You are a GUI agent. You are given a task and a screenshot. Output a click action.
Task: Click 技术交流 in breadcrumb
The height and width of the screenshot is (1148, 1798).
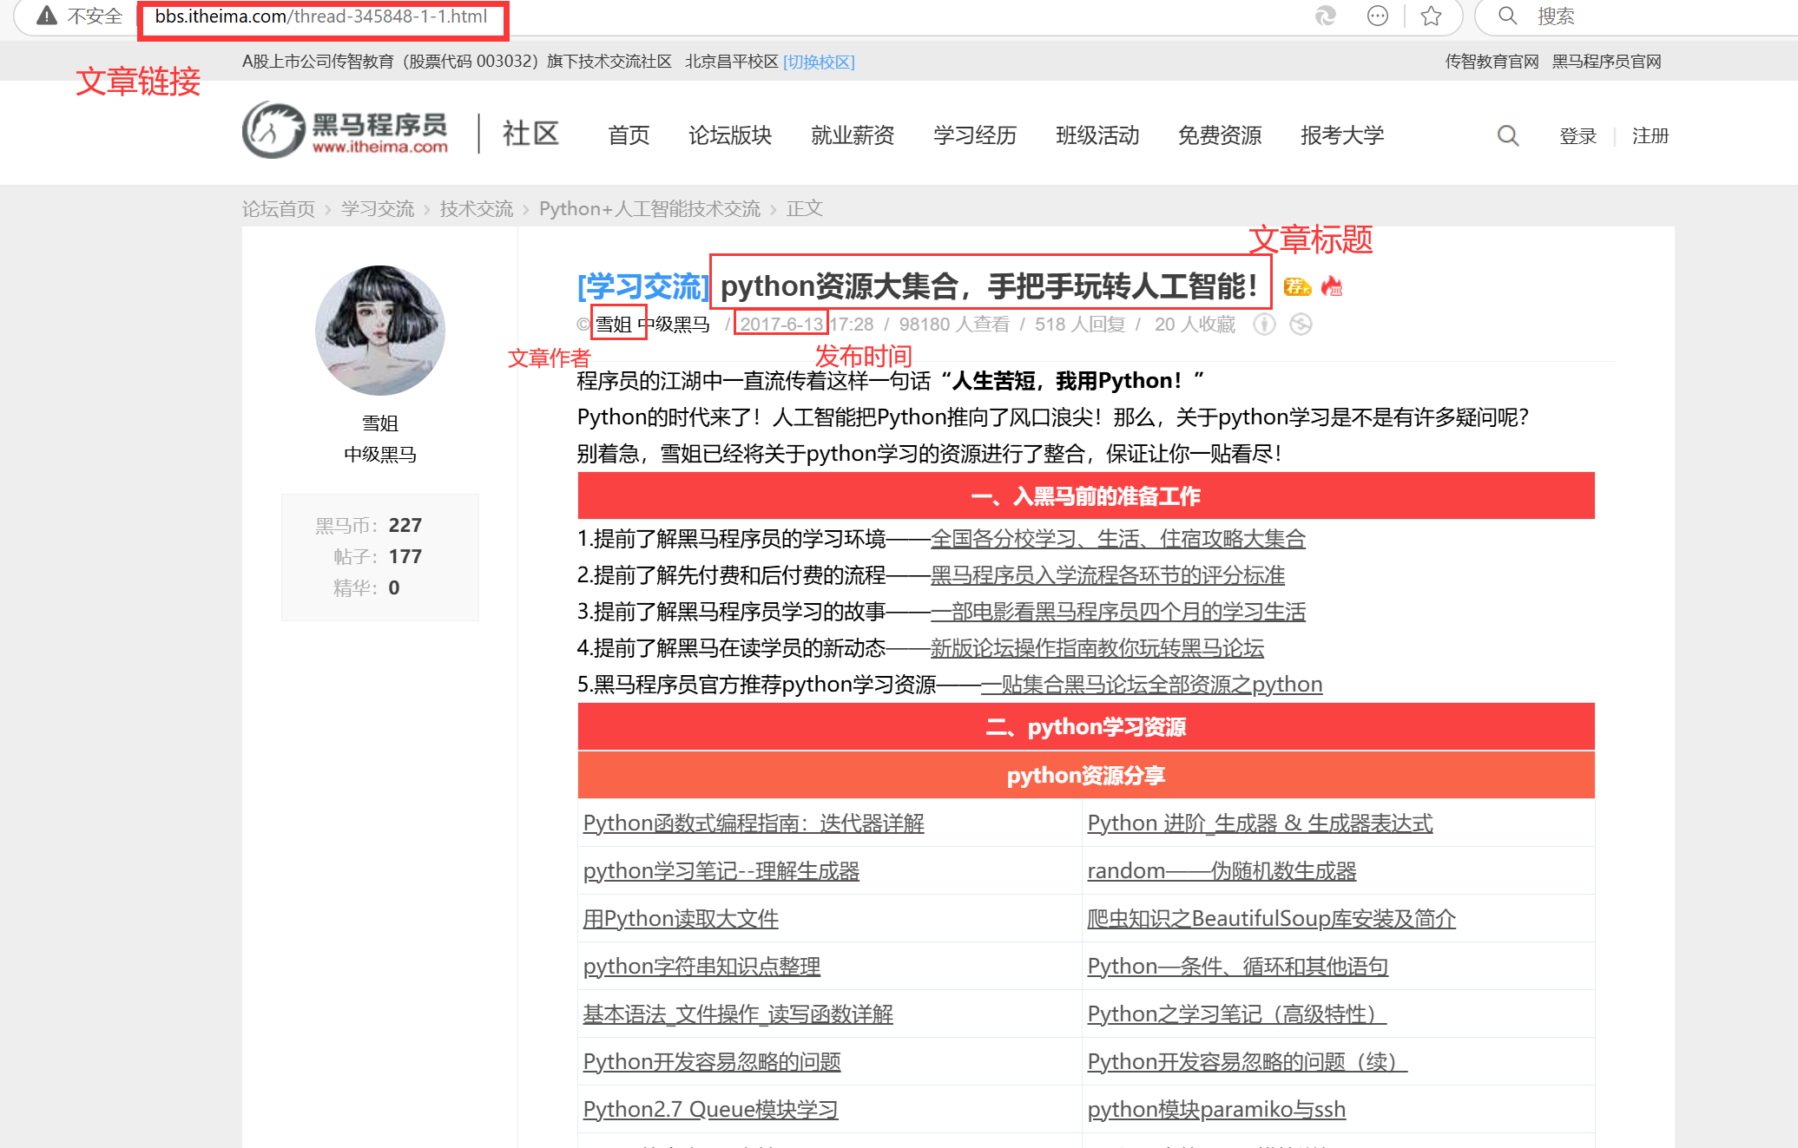coord(476,209)
